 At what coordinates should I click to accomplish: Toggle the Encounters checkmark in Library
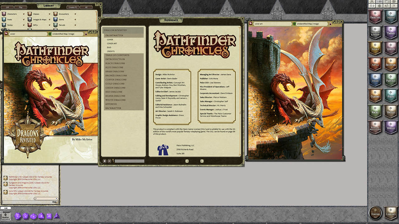(75, 14)
